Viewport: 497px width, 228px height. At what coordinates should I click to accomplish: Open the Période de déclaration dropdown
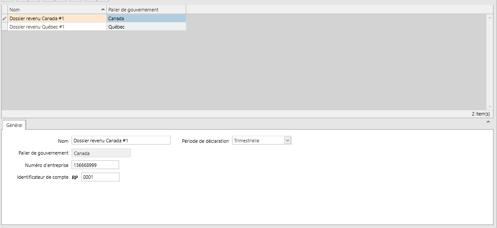pyautogui.click(x=287, y=140)
